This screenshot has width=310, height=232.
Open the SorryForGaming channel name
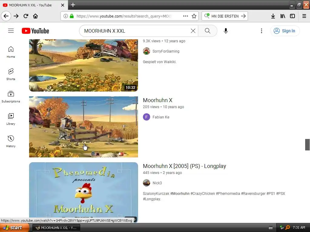click(166, 51)
